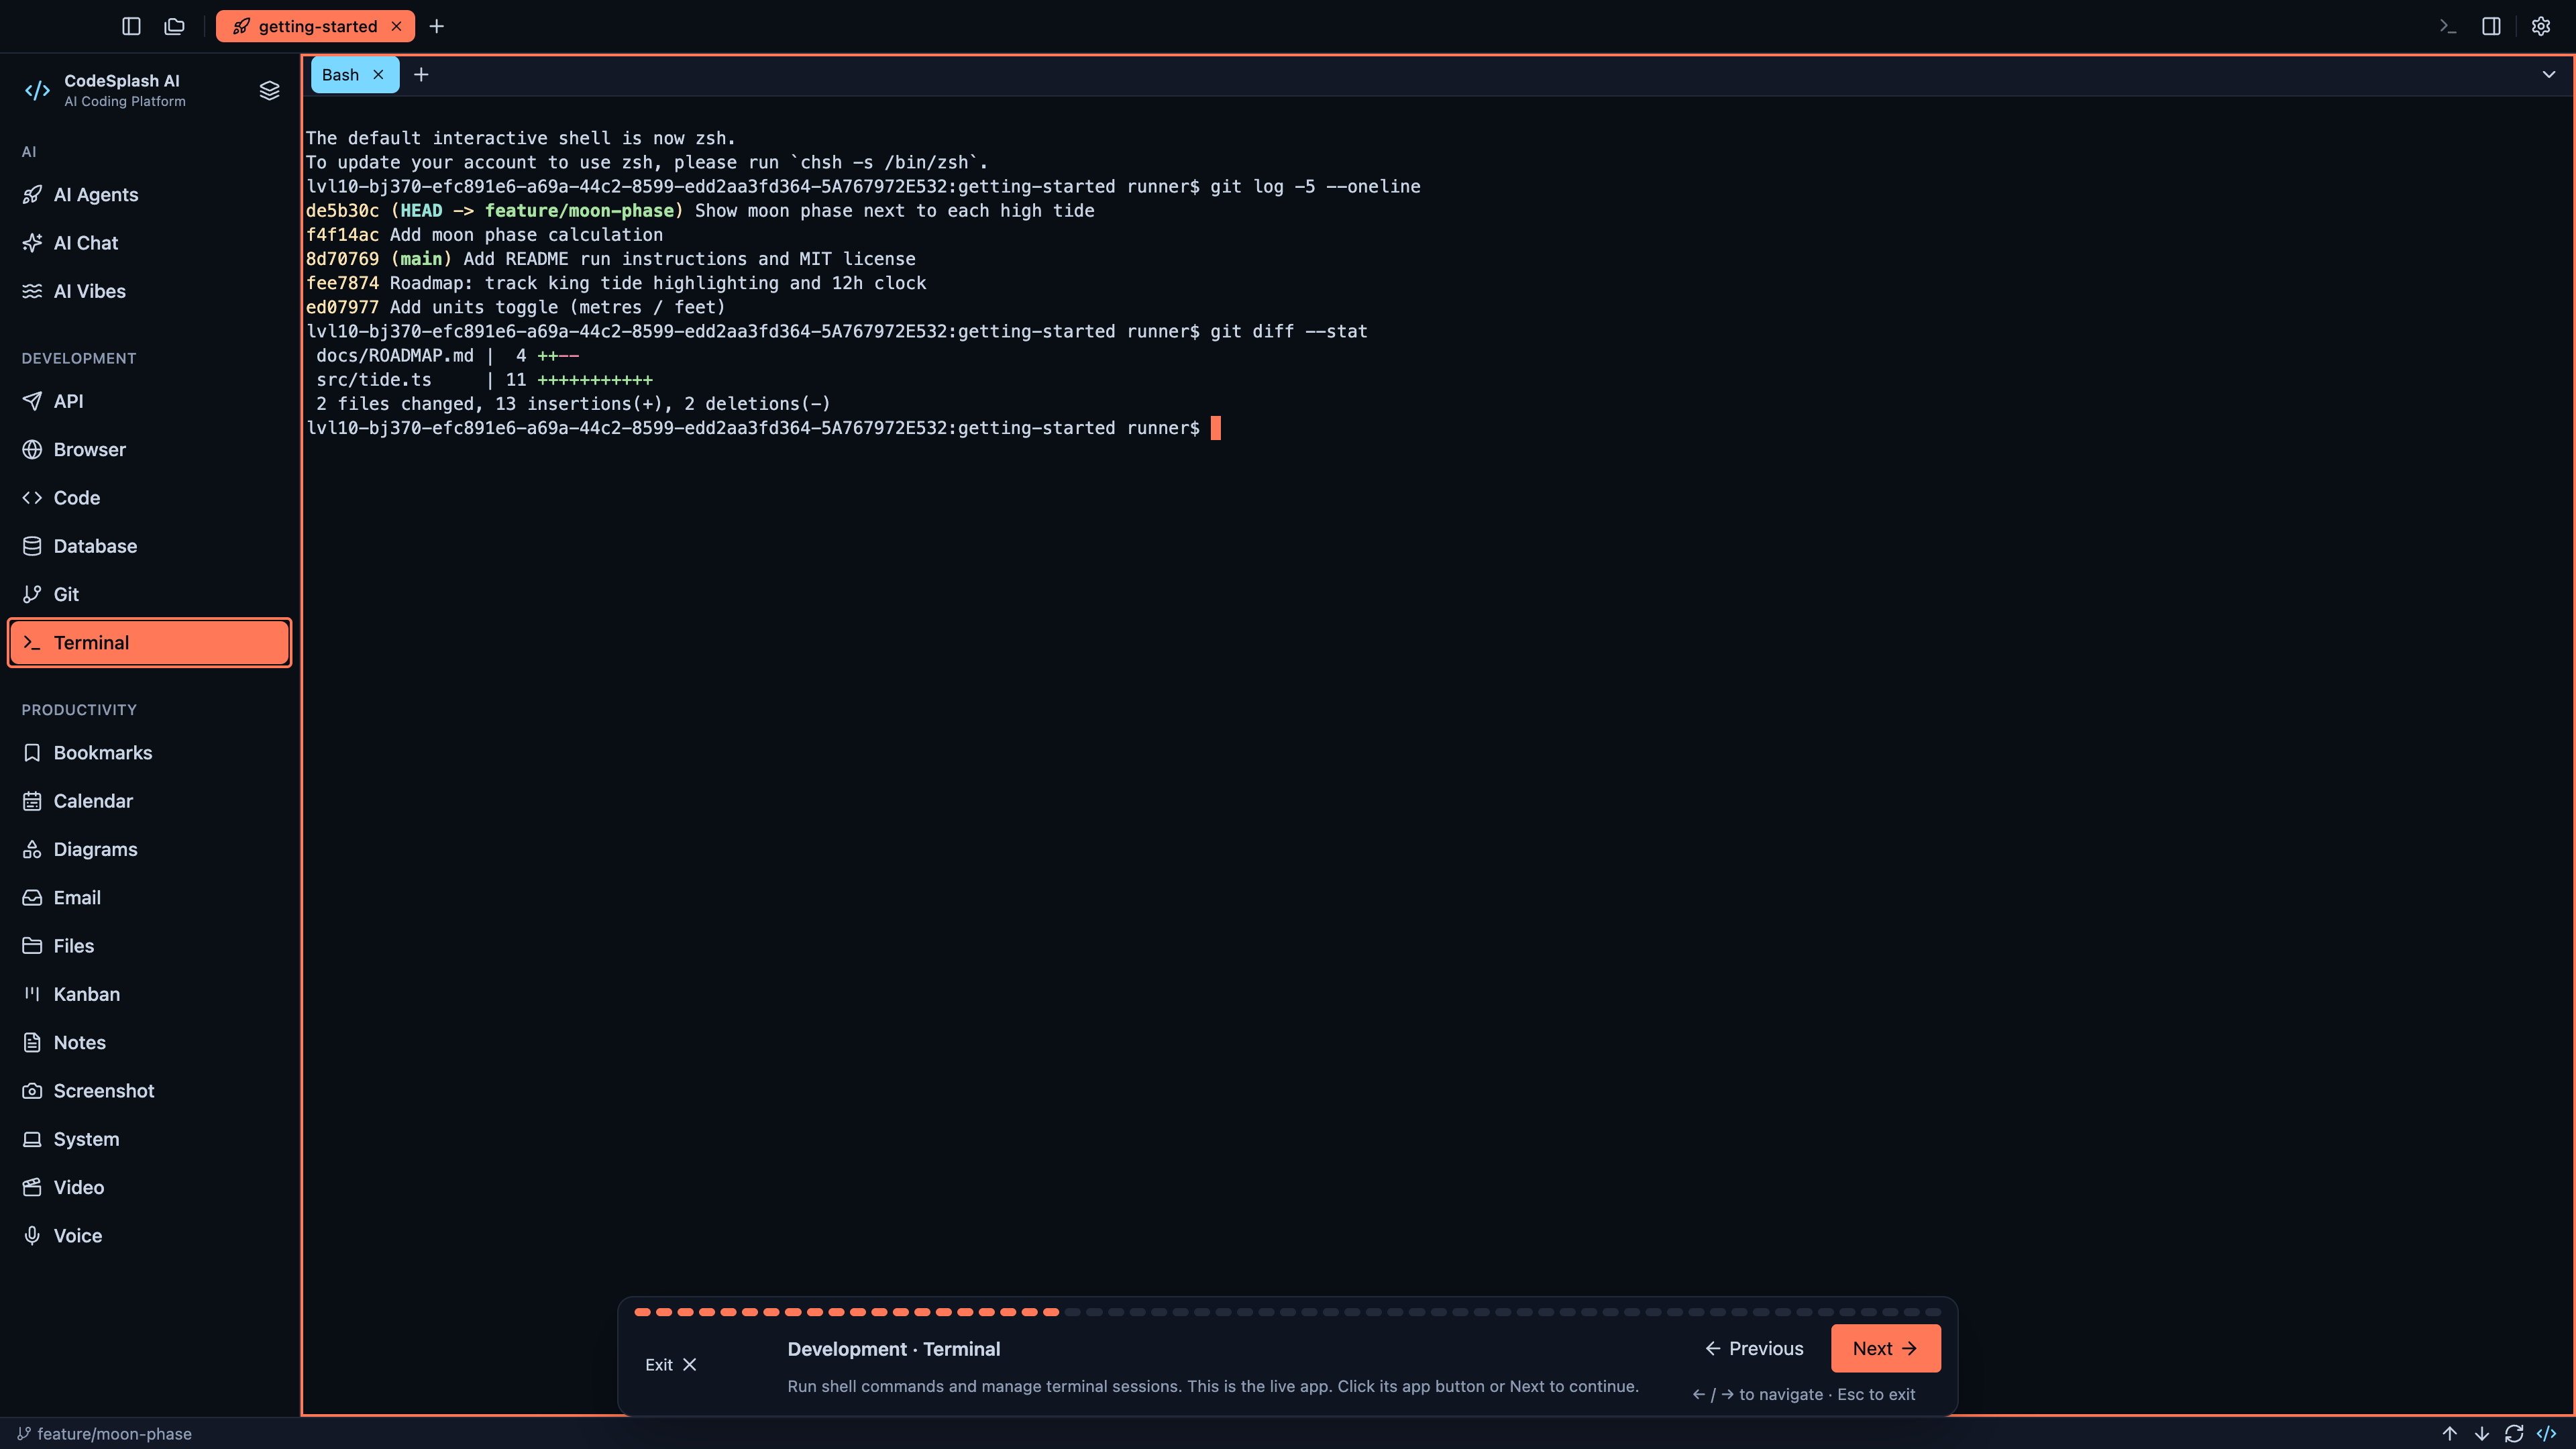Click Exit on the tour panel
This screenshot has width=2576, height=1449.
click(x=671, y=1364)
